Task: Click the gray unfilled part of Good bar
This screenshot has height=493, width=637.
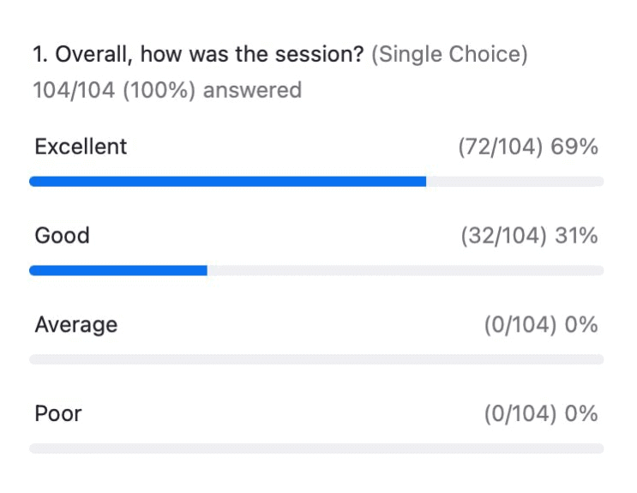Action: (x=405, y=271)
